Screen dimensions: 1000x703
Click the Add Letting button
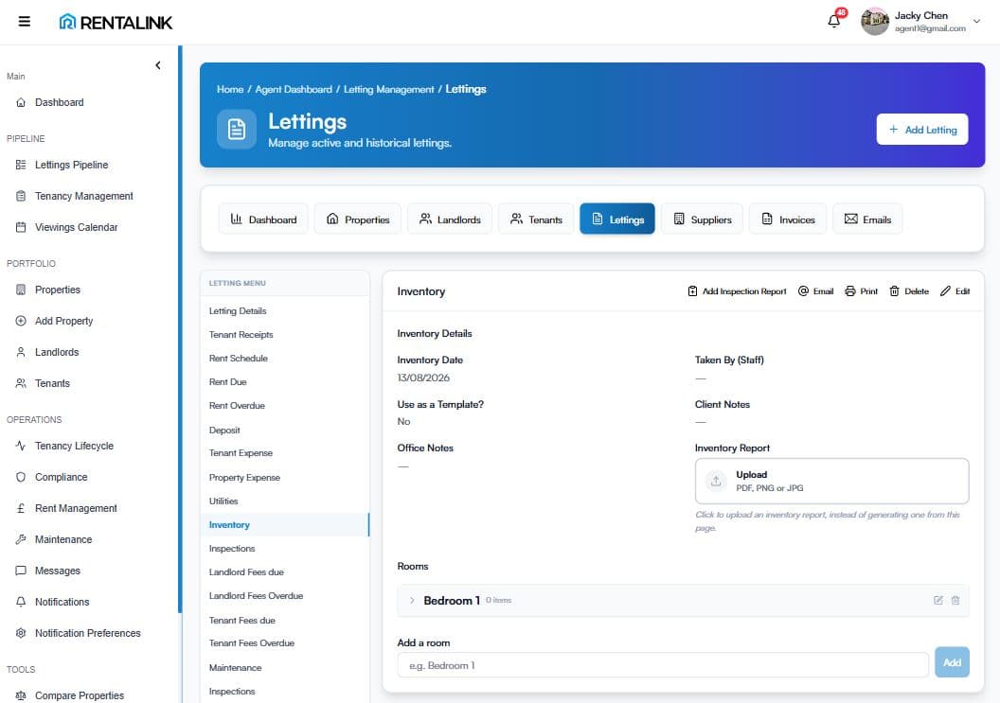point(921,130)
